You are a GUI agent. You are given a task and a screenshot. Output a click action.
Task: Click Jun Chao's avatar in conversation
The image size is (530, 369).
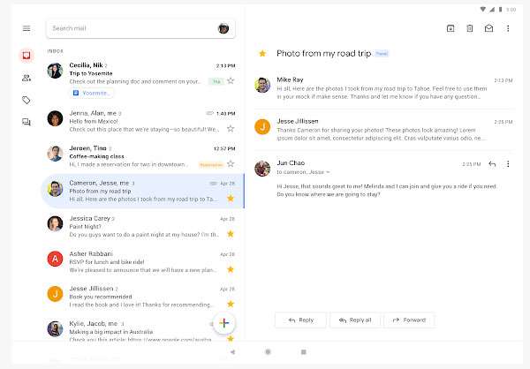tap(262, 169)
